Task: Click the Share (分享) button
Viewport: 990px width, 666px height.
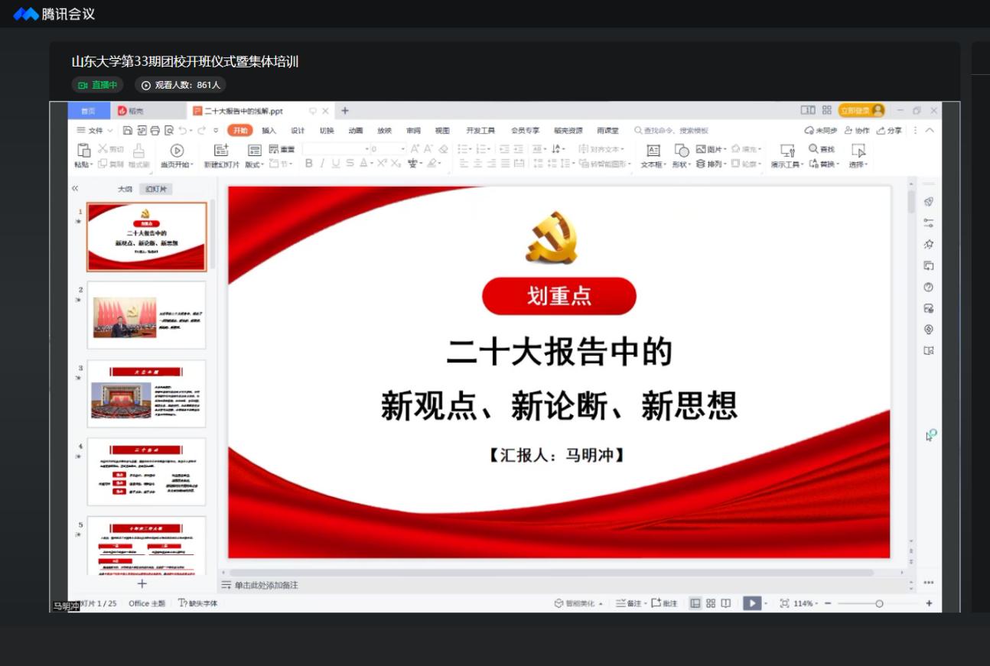Action: (x=890, y=131)
